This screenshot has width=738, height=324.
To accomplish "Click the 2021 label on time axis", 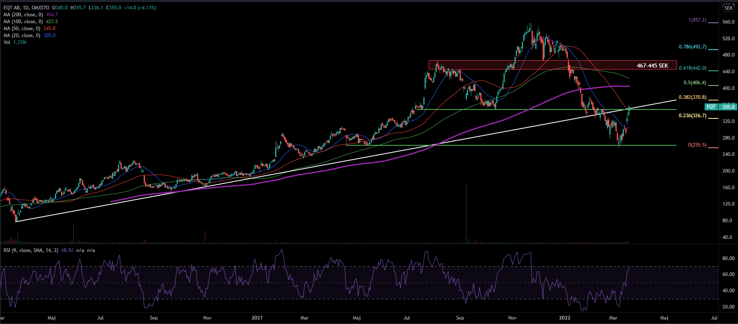I will 257,318.
